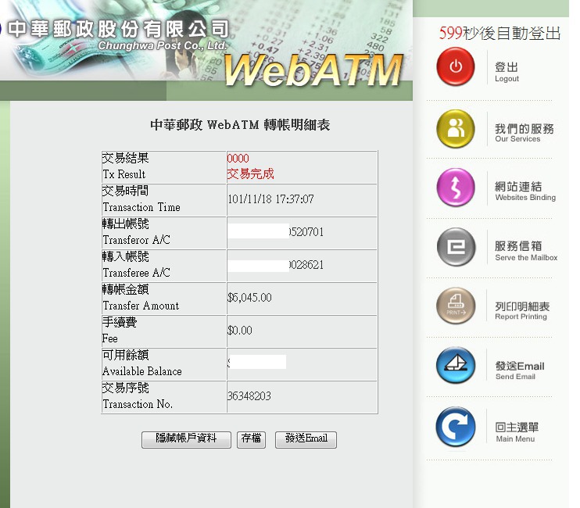Click the 交易完成 result text
The height and width of the screenshot is (508, 580).
coord(250,174)
